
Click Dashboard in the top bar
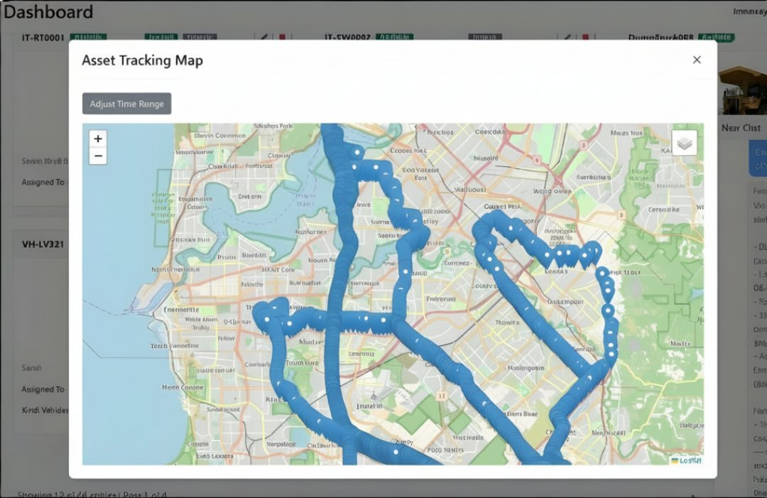point(47,11)
